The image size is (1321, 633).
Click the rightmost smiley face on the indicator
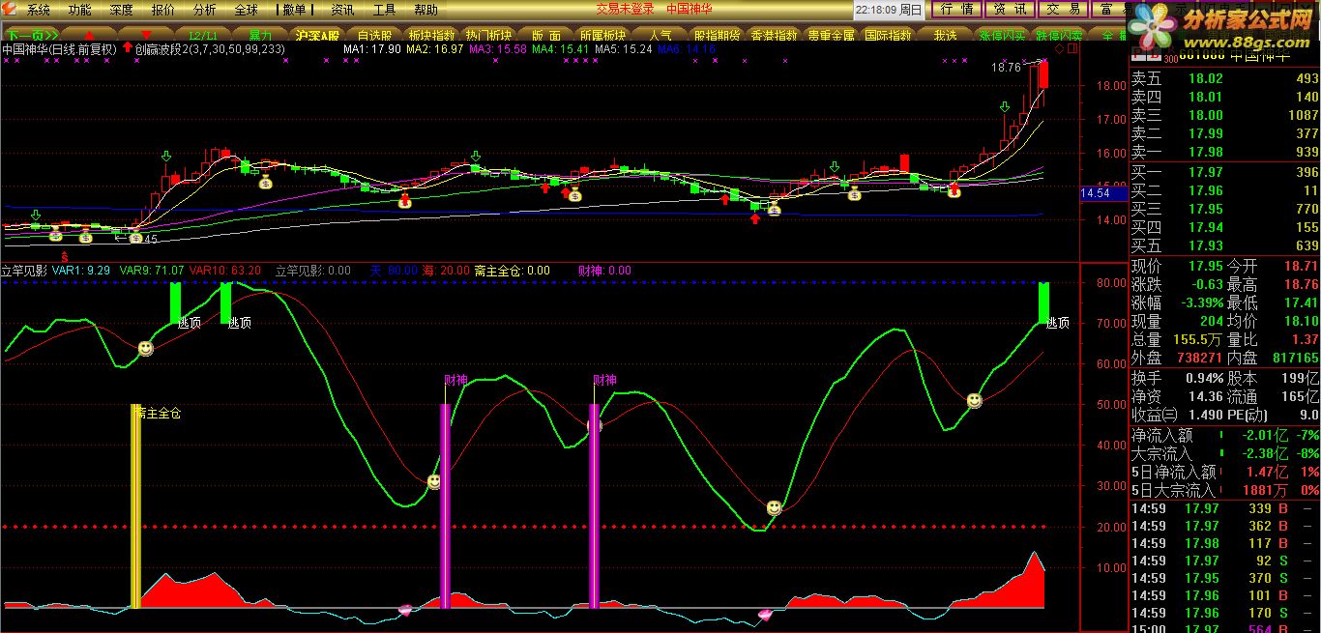click(x=974, y=400)
